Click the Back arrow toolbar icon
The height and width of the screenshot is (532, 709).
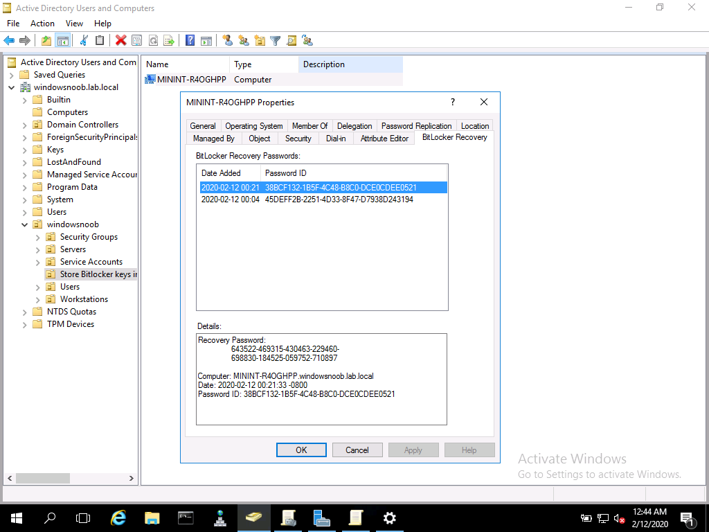[9, 40]
